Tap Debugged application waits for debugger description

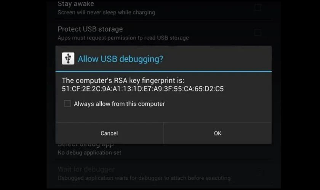click(144, 178)
